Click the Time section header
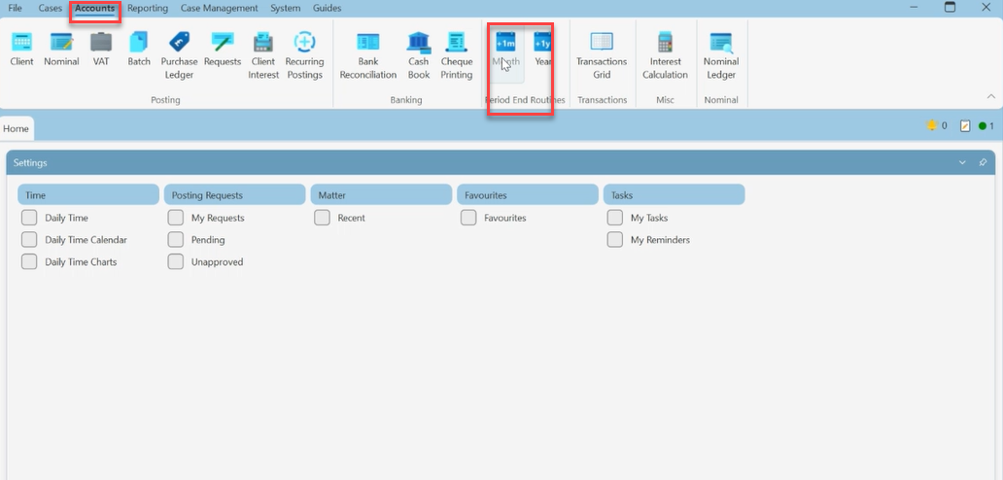 88,195
